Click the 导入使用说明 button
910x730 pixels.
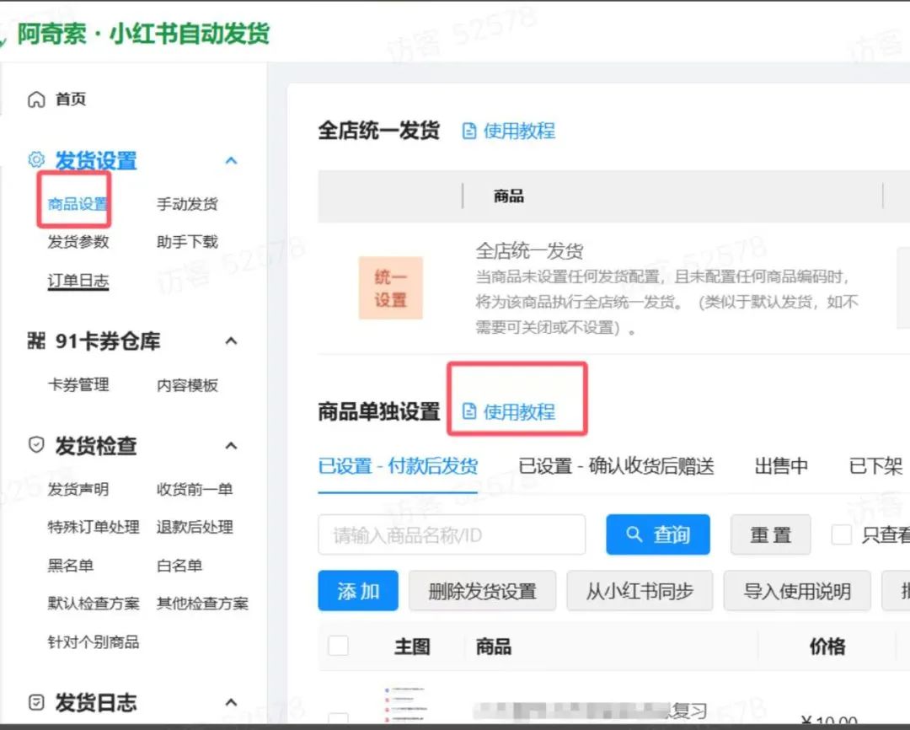coord(796,591)
